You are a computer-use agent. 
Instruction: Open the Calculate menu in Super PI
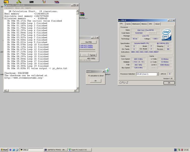[x=9, y=8]
